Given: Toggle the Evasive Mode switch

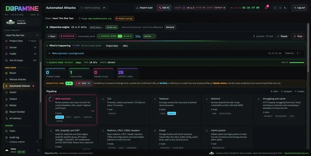Looking at the screenshot, I should 120,36.
